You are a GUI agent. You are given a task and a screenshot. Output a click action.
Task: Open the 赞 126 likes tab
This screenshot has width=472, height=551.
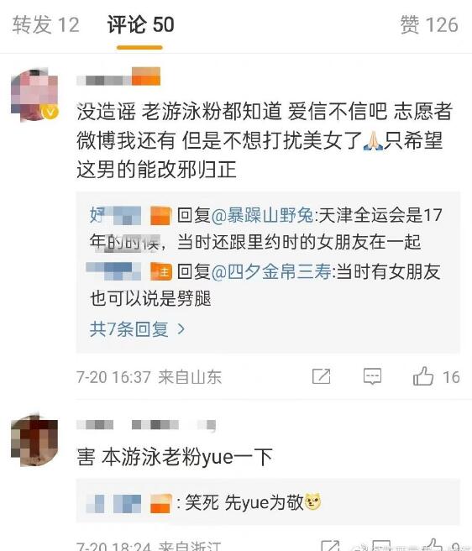429,25
